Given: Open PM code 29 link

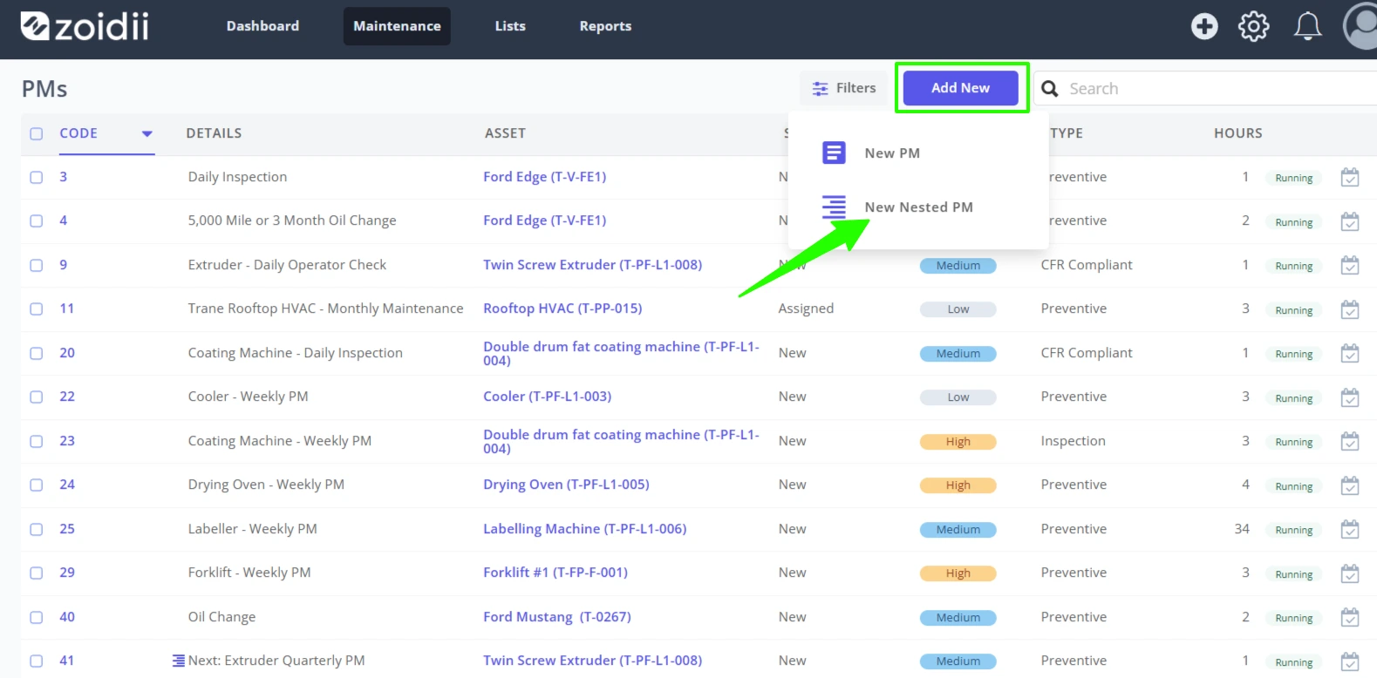Looking at the screenshot, I should pos(67,573).
